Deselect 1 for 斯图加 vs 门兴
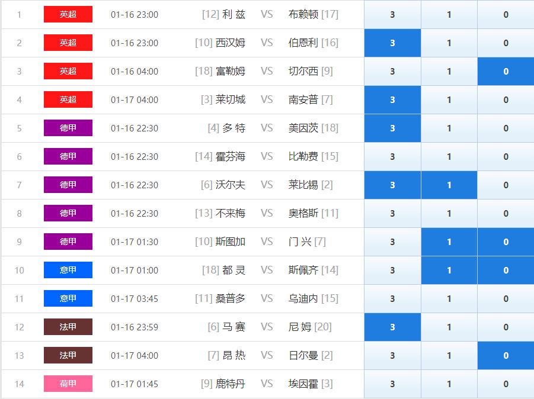534x399 pixels. [449, 242]
